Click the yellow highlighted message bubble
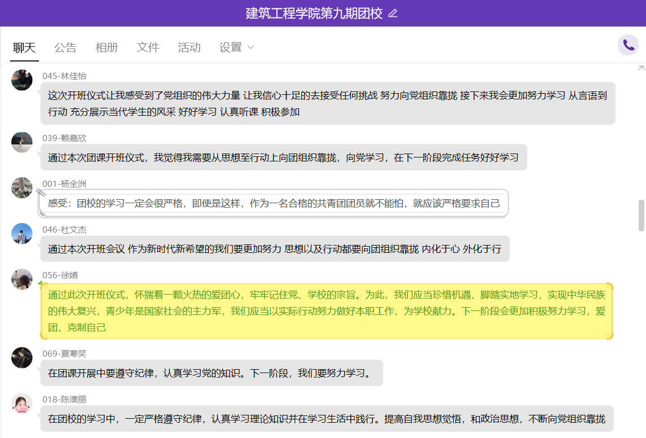This screenshot has width=646, height=438. point(327,311)
